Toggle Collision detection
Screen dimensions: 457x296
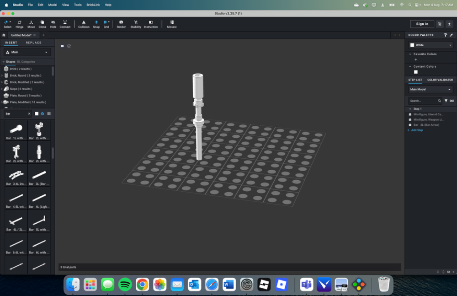tap(84, 24)
